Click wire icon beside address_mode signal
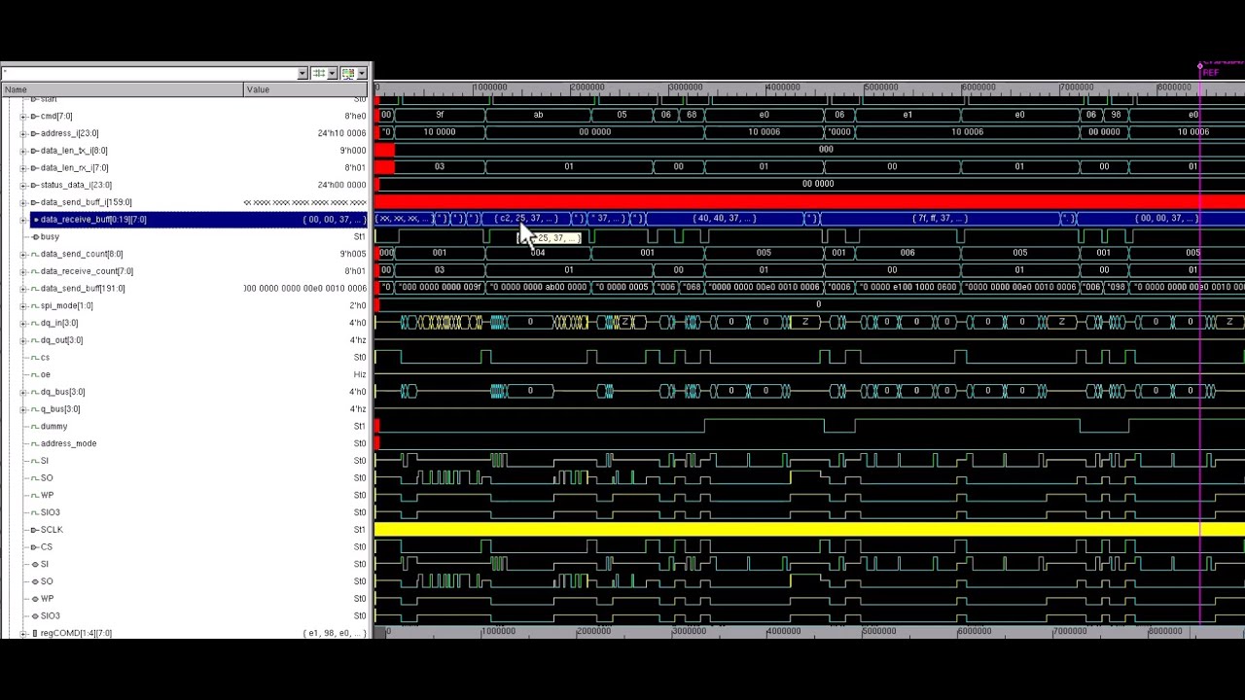This screenshot has width=1245, height=700. point(34,443)
